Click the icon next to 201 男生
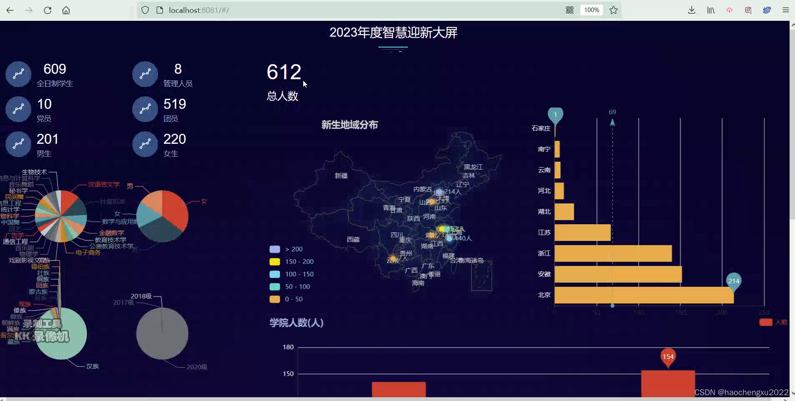Image resolution: width=795 pixels, height=401 pixels. 18,144
